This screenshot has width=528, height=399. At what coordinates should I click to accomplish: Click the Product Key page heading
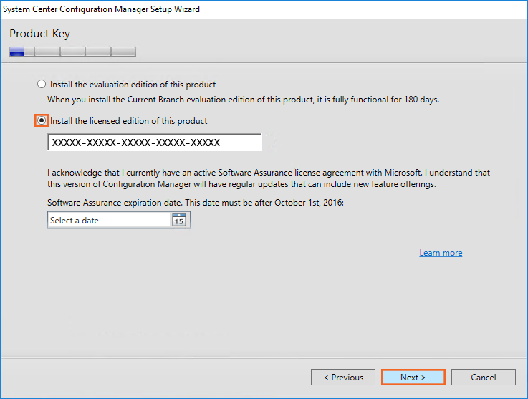(40, 34)
